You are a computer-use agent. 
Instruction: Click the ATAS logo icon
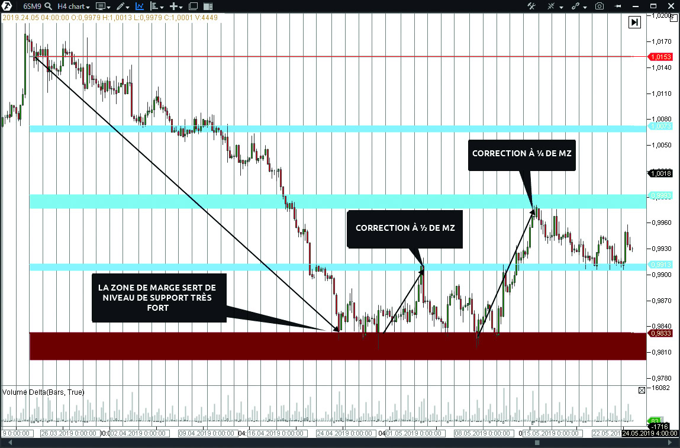7,7
